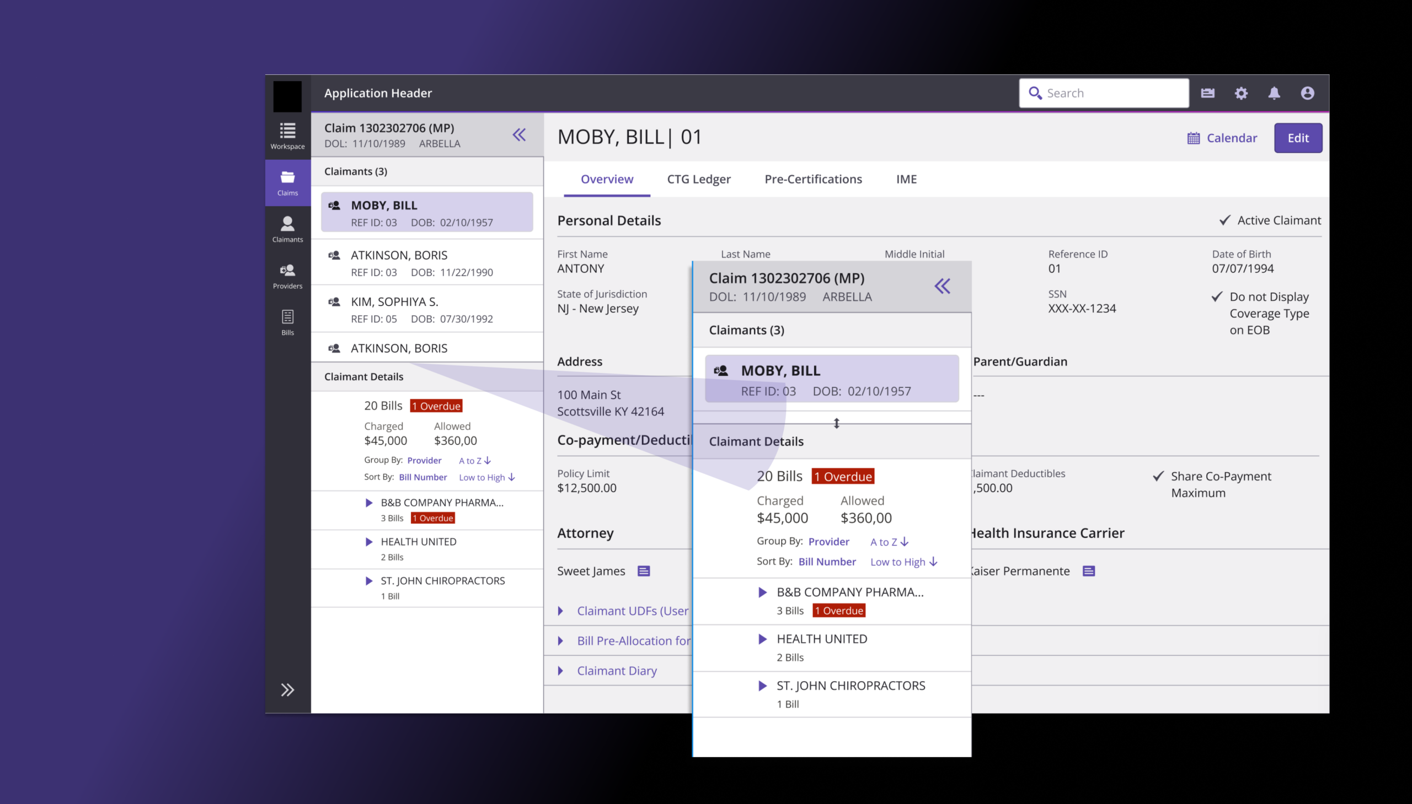
Task: Click the notifications bell icon
Action: [x=1274, y=93]
